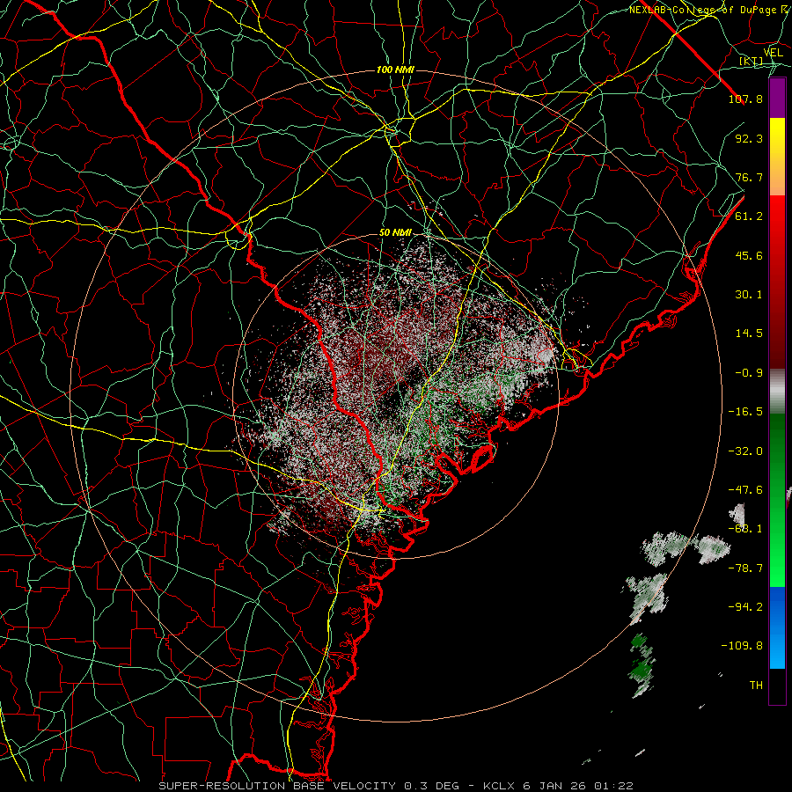This screenshot has width=792, height=792.
Task: Click the "KCLX" station identifier in caption
Action: 499,786
